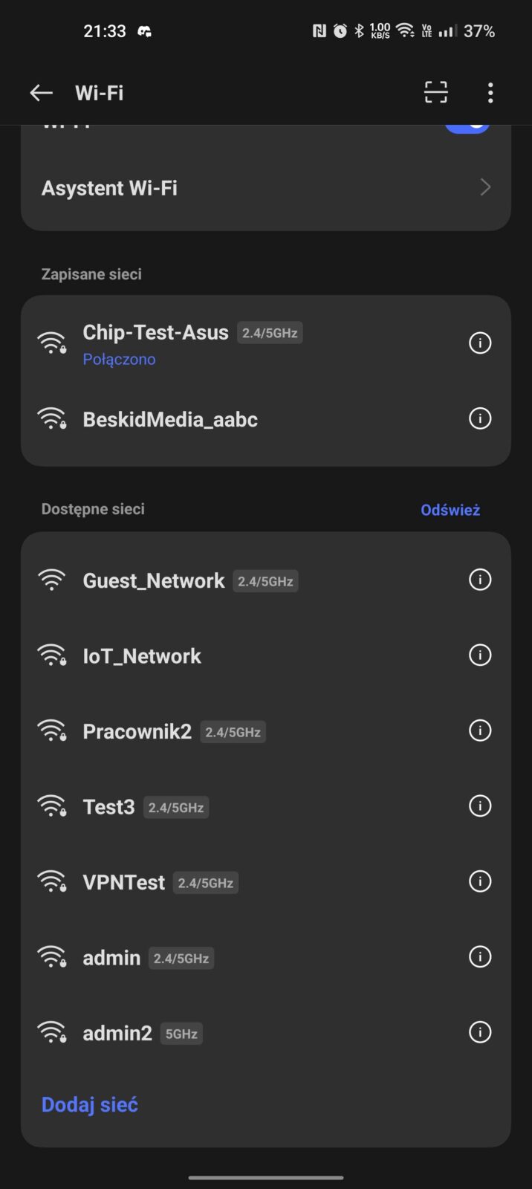
Task: View Test3 network info icon
Action: tap(480, 806)
